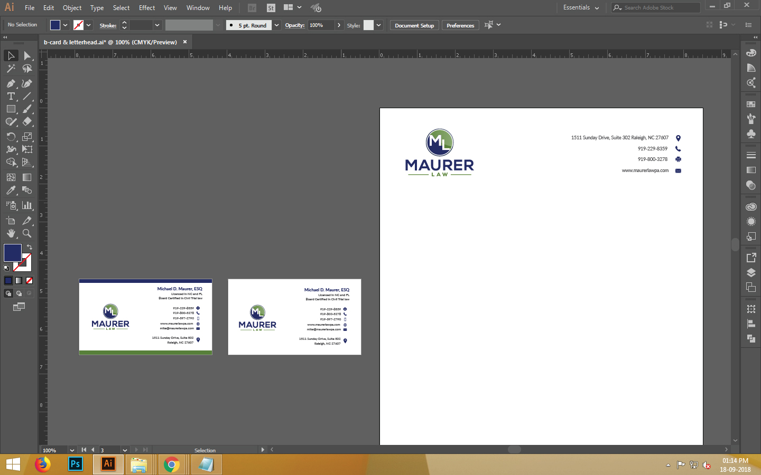Image resolution: width=761 pixels, height=475 pixels.
Task: Change the screen mode button
Action: click(19, 307)
